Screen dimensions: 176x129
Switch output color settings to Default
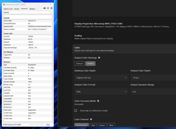point(79,64)
